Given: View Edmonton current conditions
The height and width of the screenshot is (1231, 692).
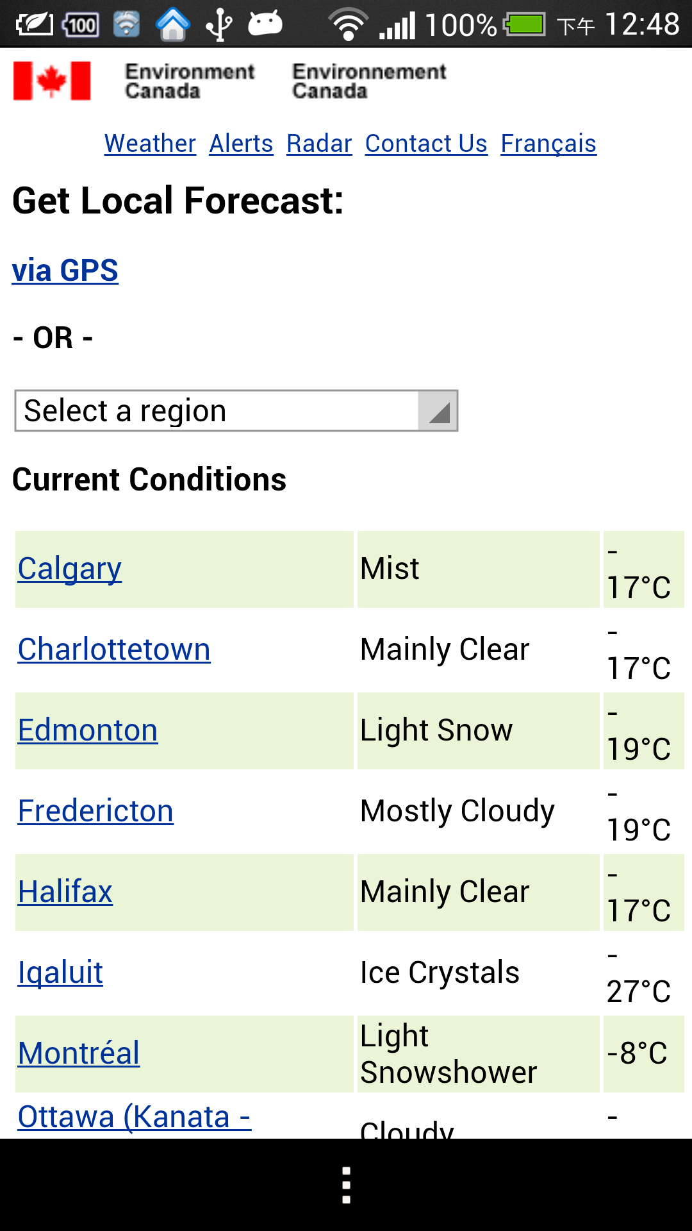Looking at the screenshot, I should pyautogui.click(x=88, y=730).
